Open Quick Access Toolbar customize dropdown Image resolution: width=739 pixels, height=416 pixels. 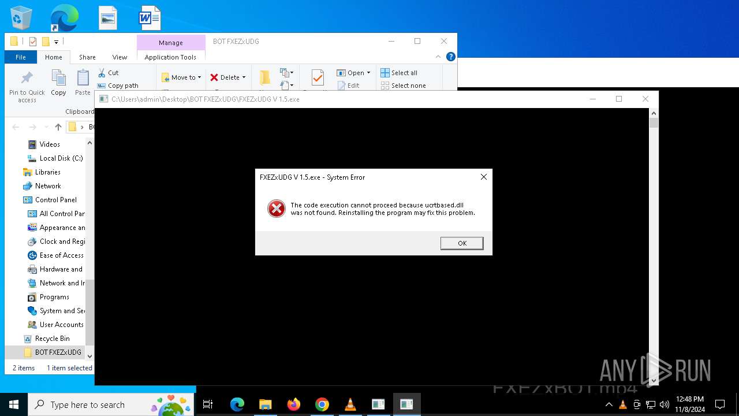56,42
